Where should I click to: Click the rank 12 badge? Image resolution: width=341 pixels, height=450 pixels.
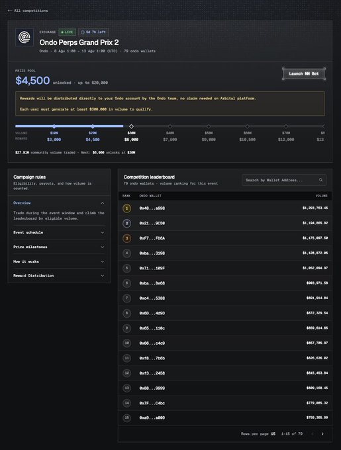pyautogui.click(x=126, y=373)
